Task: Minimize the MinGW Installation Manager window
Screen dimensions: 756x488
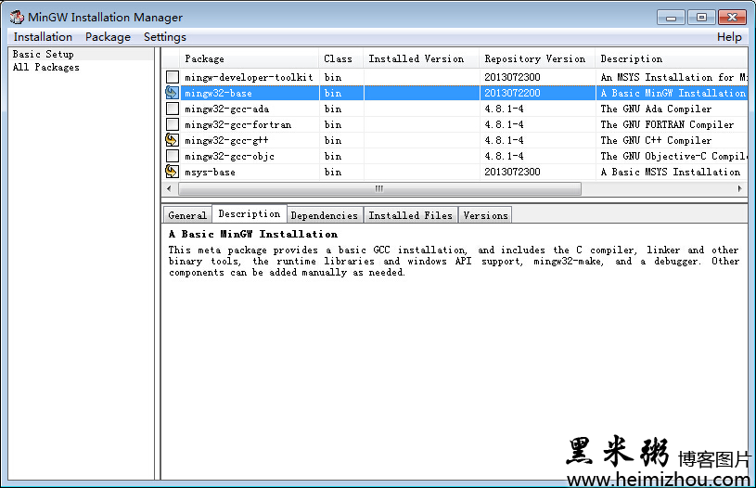Action: (x=672, y=18)
